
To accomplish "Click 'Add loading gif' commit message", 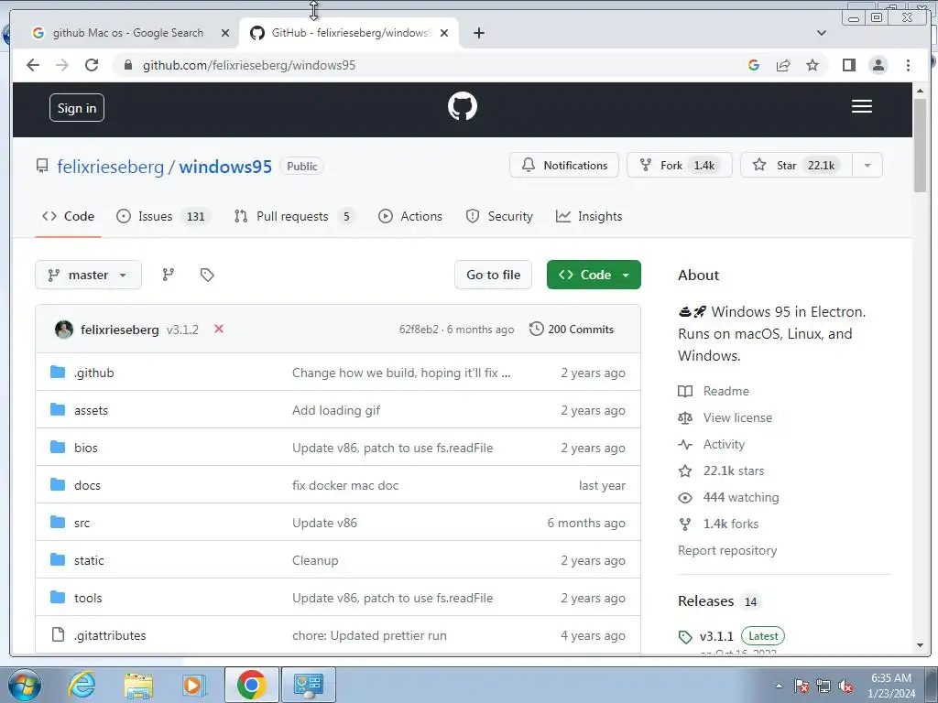I will pos(336,411).
